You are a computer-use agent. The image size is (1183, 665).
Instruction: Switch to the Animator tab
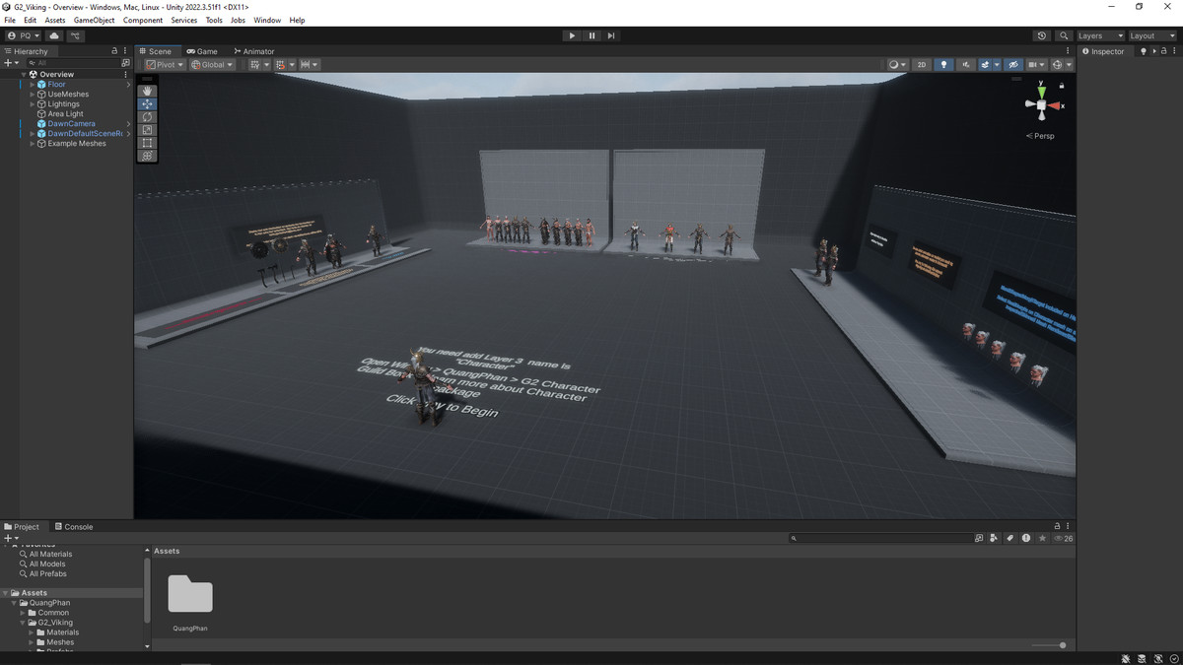254,51
